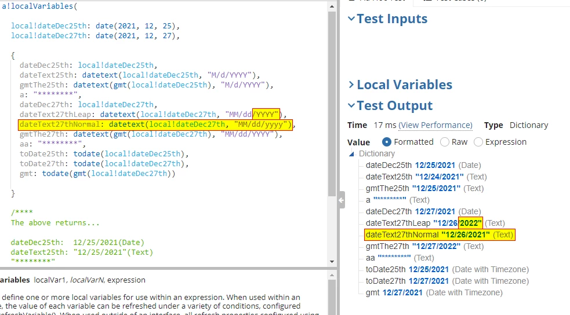Screen dimensions: 570x315
Task: Select the gmtThe25th output row
Action: coord(424,188)
